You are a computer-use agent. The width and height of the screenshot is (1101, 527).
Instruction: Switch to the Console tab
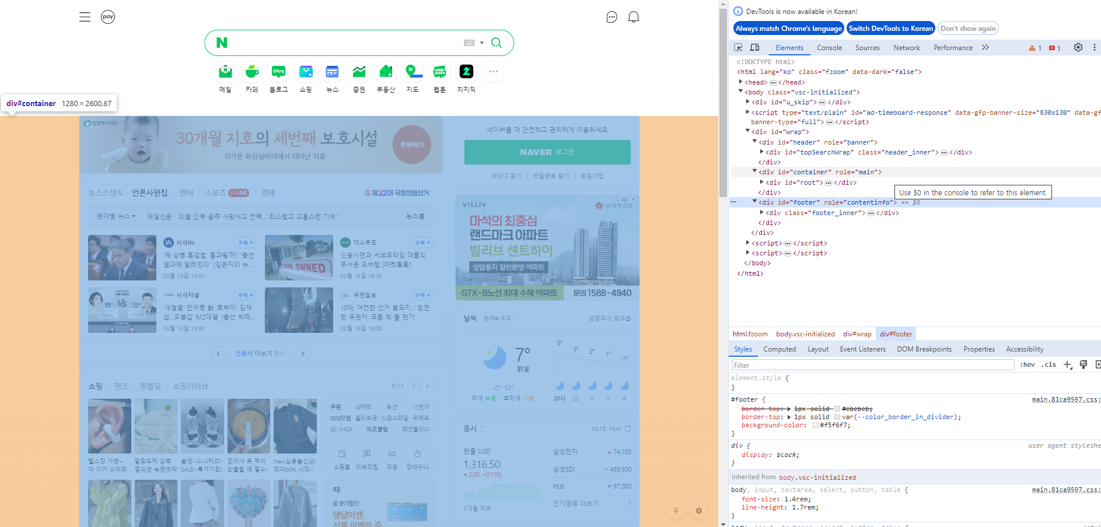click(829, 48)
